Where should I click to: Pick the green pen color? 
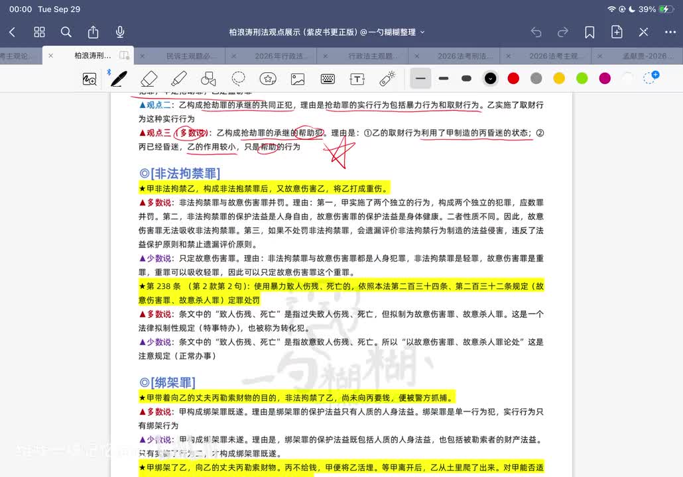click(x=582, y=78)
